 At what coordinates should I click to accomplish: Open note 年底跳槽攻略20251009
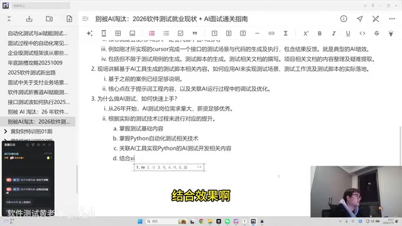coord(35,63)
